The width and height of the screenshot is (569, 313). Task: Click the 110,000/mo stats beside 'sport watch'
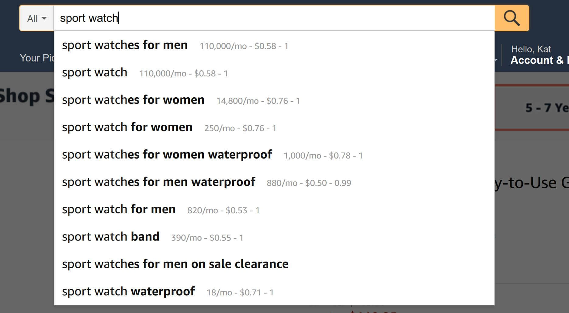(183, 73)
